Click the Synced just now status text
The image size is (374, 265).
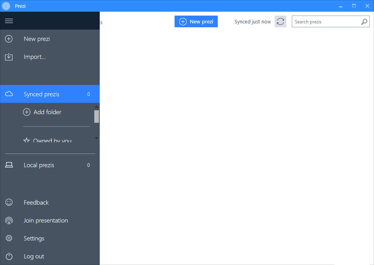coord(252,22)
